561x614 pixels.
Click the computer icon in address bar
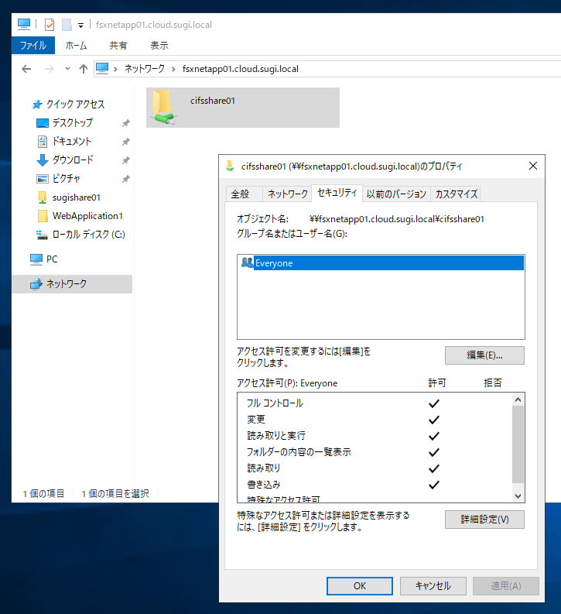point(102,69)
